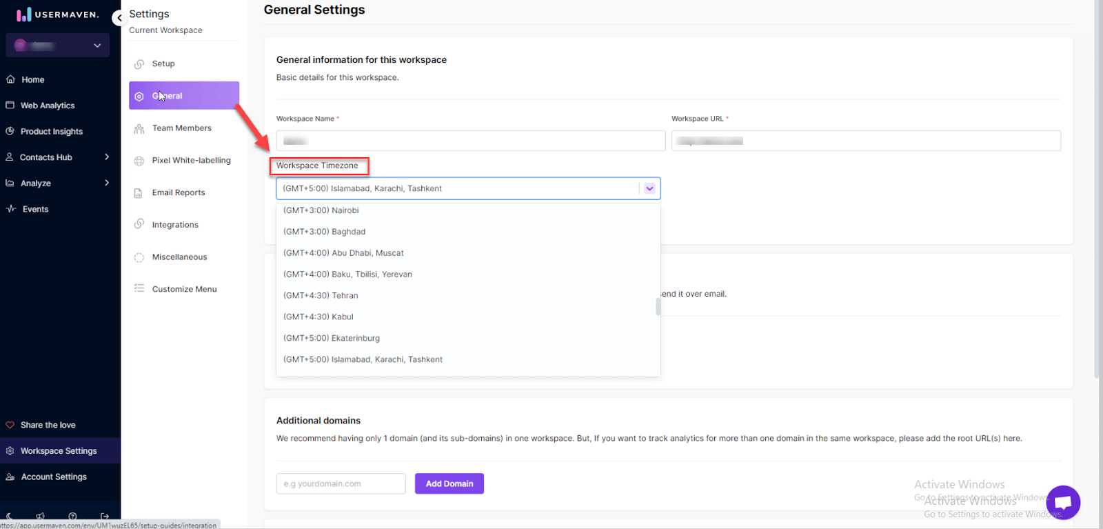This screenshot has height=529, width=1103.
Task: Open the workspace switcher dropdown
Action: pyautogui.click(x=58, y=46)
